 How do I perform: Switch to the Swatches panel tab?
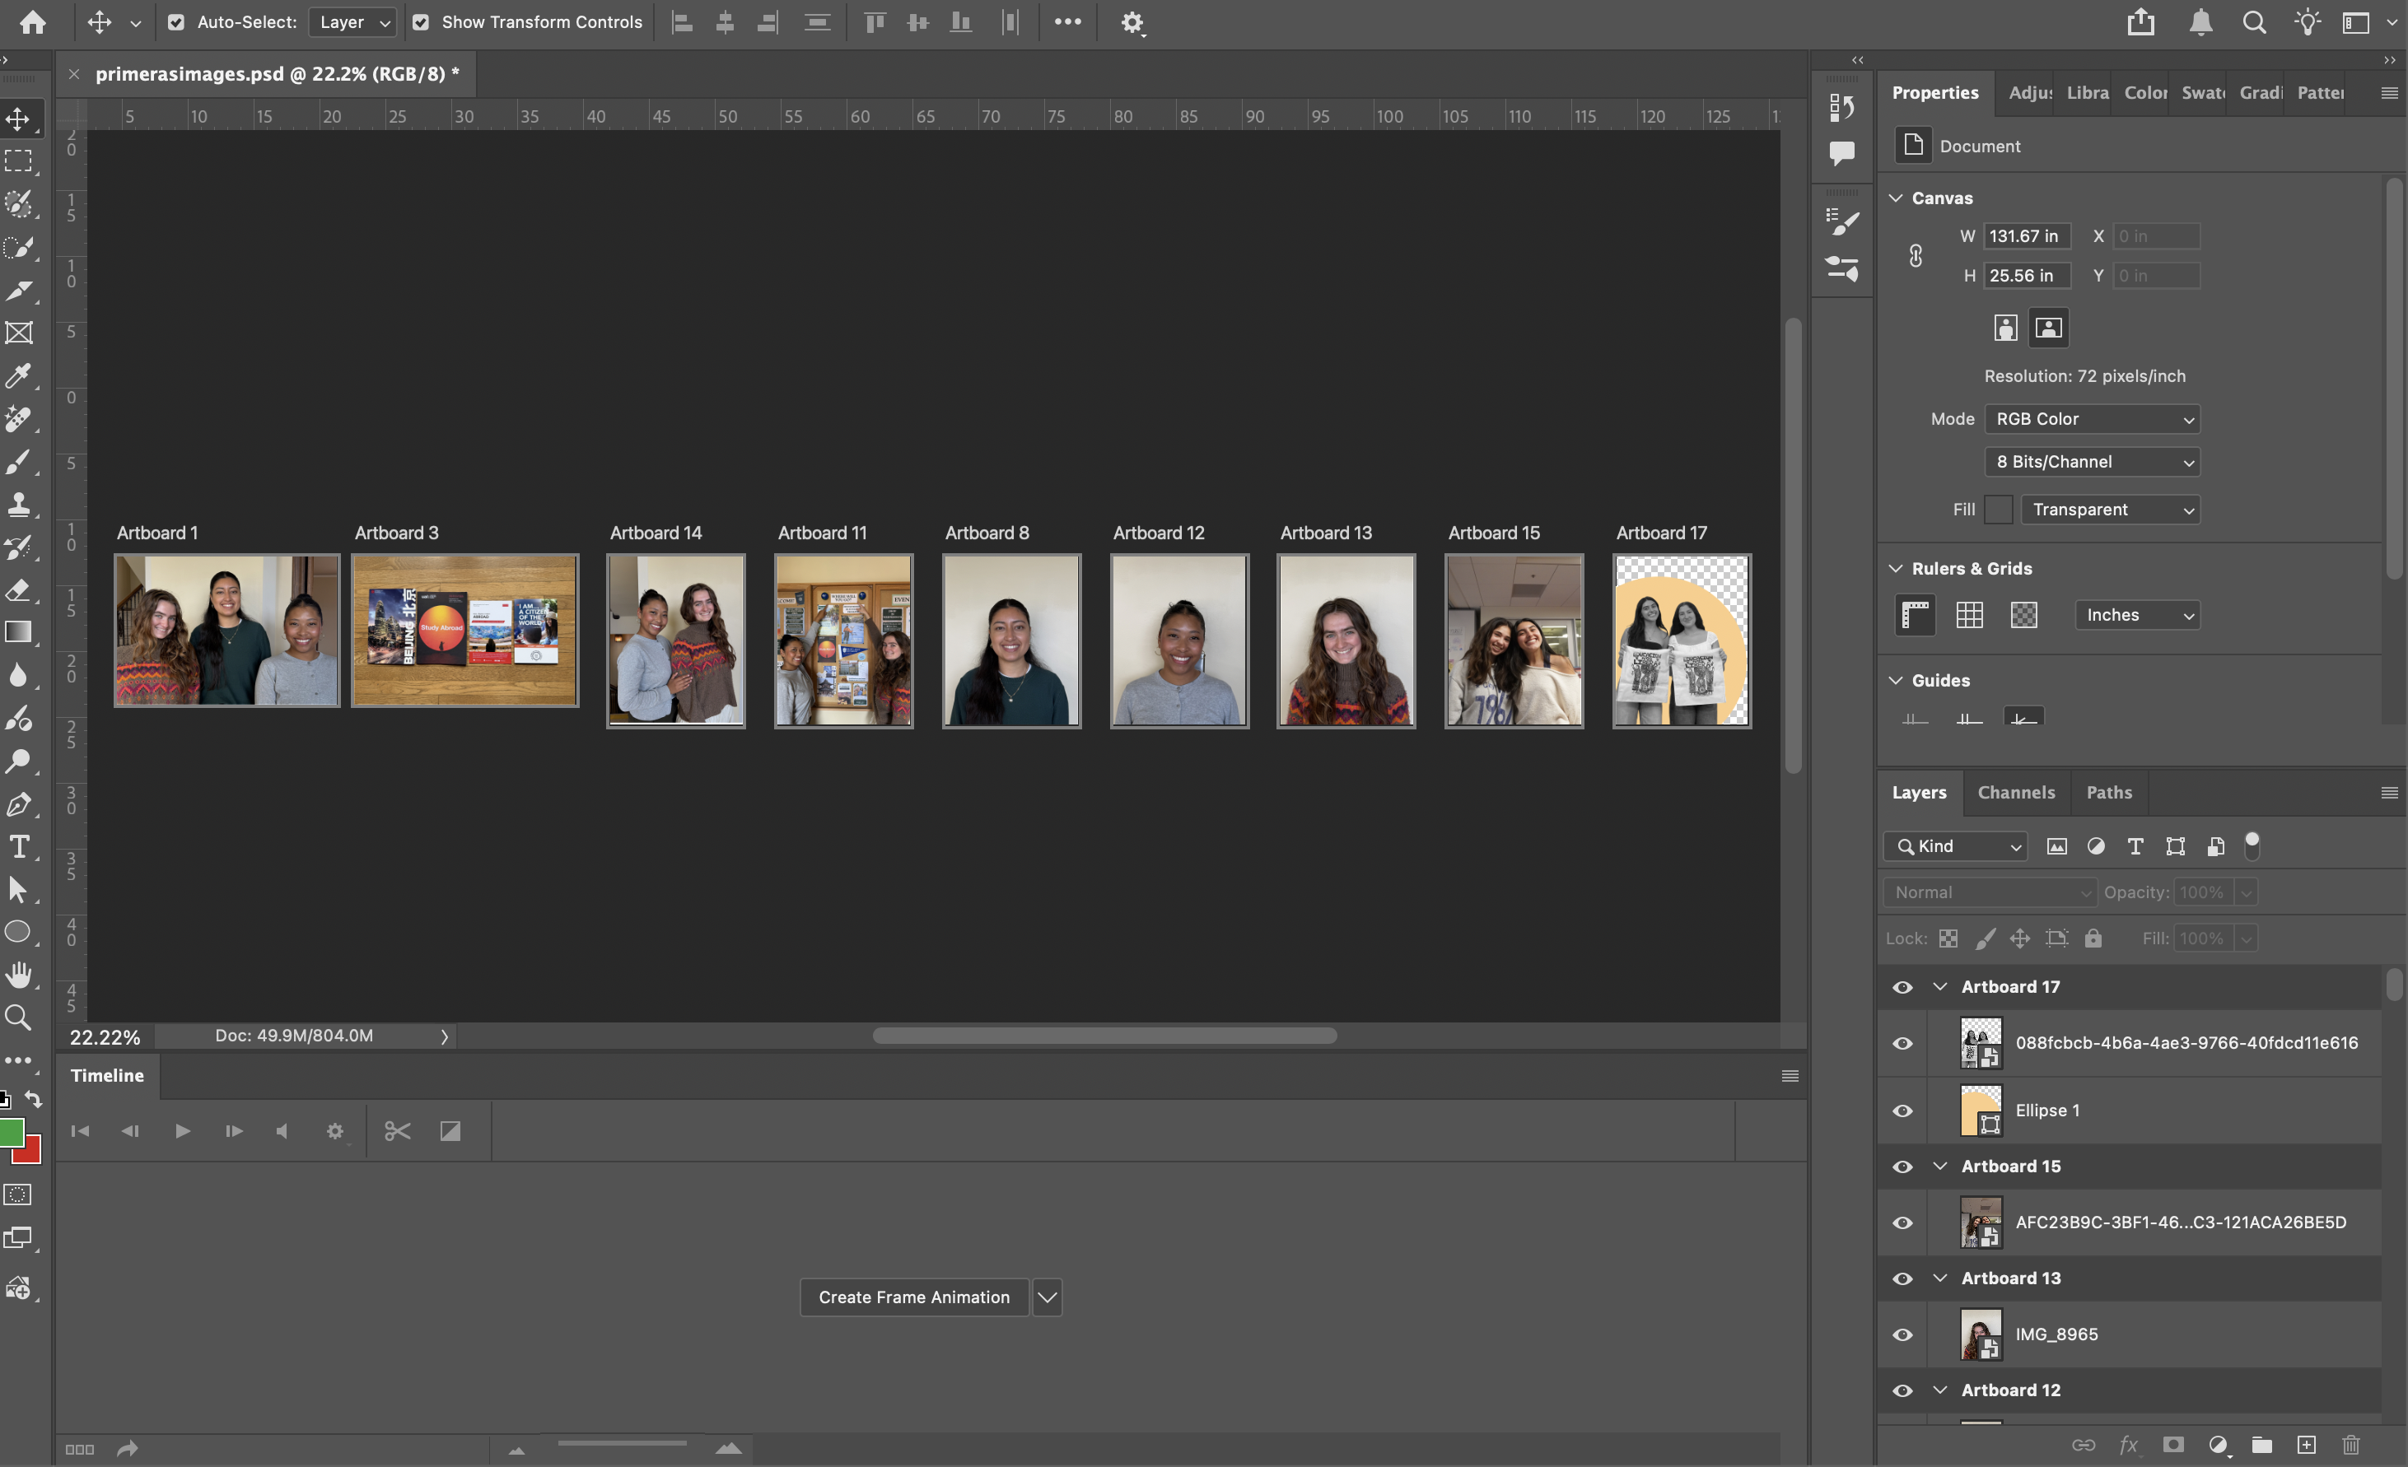pyautogui.click(x=2202, y=93)
